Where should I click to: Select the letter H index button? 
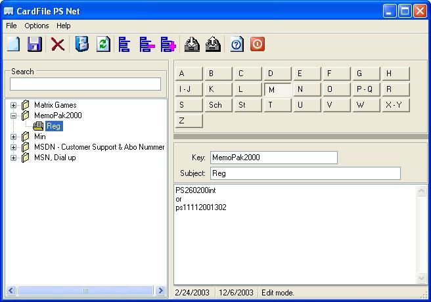(396, 74)
